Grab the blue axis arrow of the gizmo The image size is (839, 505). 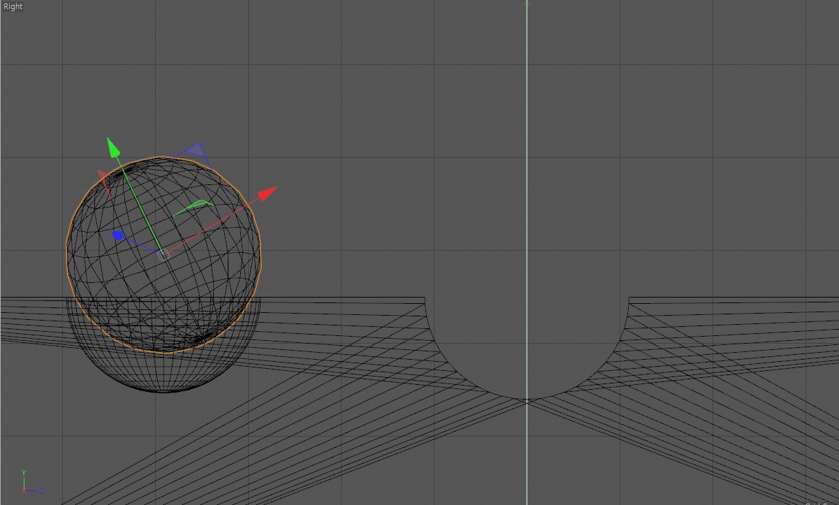pos(118,236)
